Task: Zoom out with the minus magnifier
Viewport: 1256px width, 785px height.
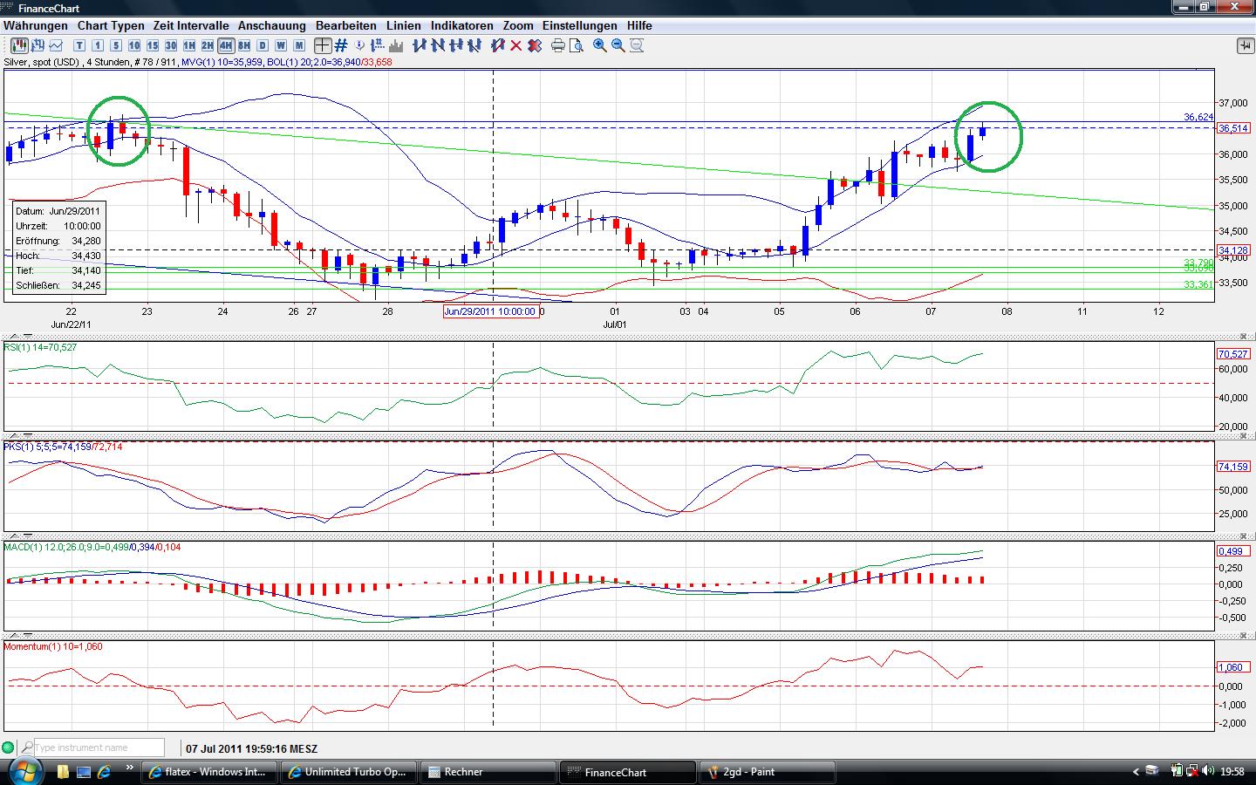Action: 618,45
